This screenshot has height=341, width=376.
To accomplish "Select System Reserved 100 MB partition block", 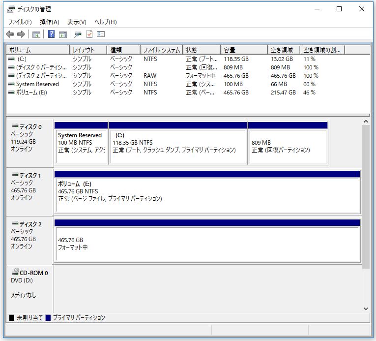I will (81, 143).
